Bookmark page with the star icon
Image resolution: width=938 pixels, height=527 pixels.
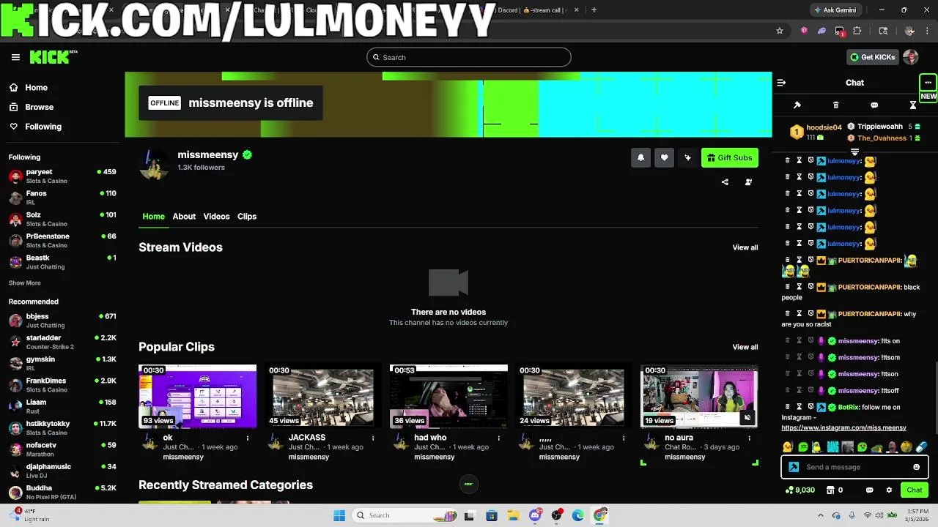click(780, 31)
